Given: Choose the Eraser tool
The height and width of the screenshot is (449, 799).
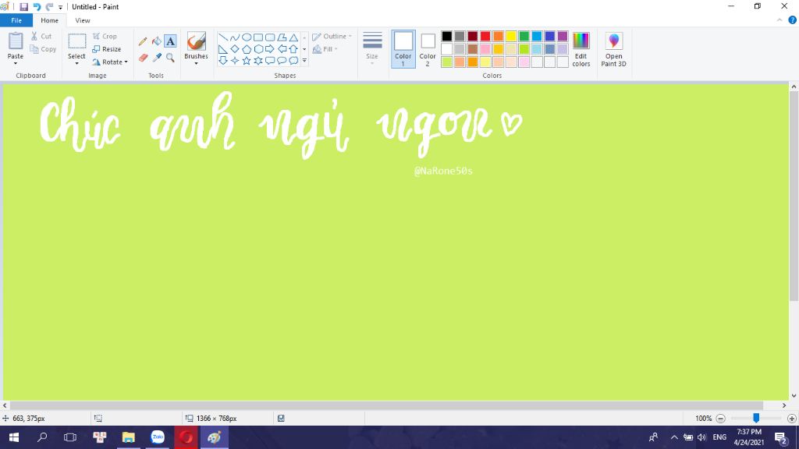Looking at the screenshot, I should point(143,58).
